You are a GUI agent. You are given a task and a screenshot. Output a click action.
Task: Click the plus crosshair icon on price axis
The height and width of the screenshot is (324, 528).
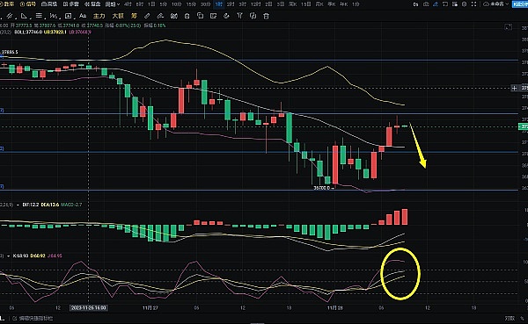click(514, 88)
